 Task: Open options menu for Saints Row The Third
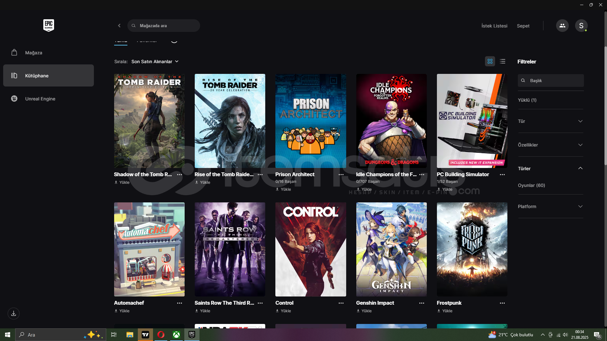click(x=260, y=303)
